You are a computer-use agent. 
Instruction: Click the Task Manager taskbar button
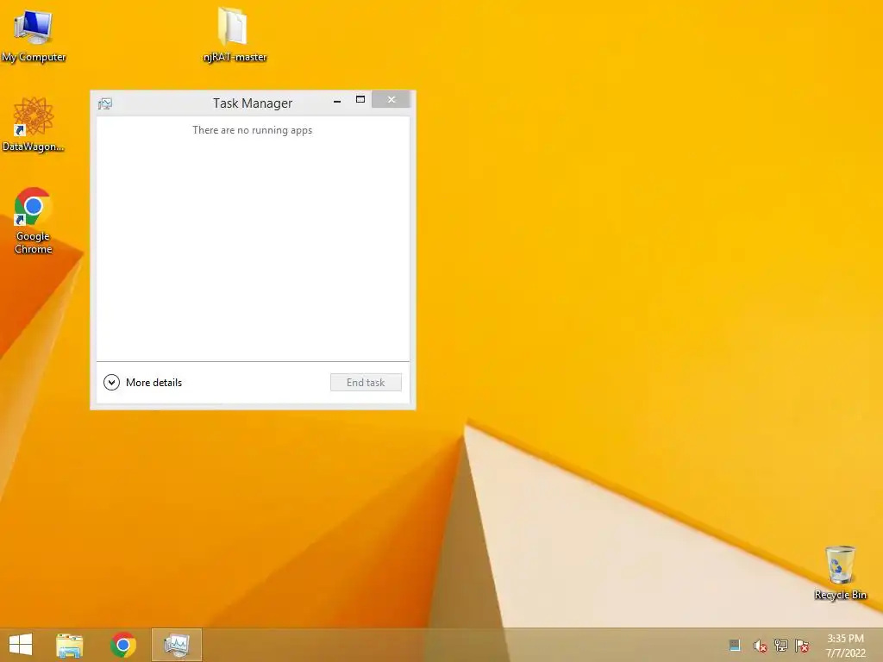177,645
